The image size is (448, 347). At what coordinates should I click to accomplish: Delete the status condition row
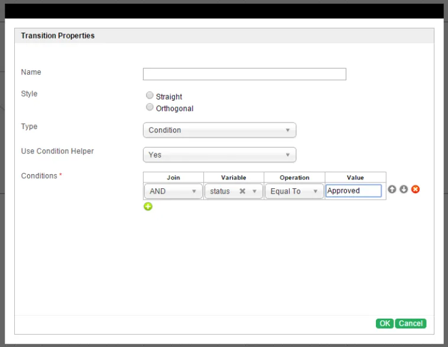click(x=415, y=189)
